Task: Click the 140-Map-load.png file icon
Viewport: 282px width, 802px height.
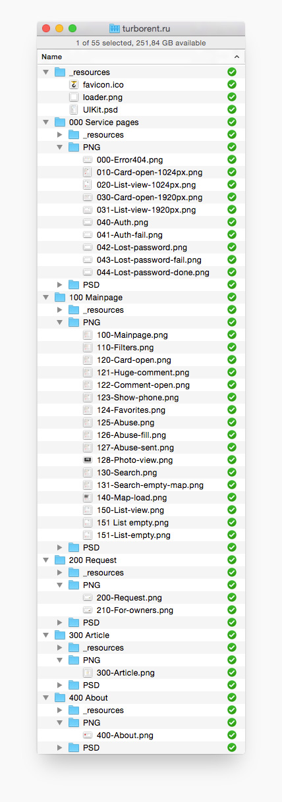Action: pos(88,498)
